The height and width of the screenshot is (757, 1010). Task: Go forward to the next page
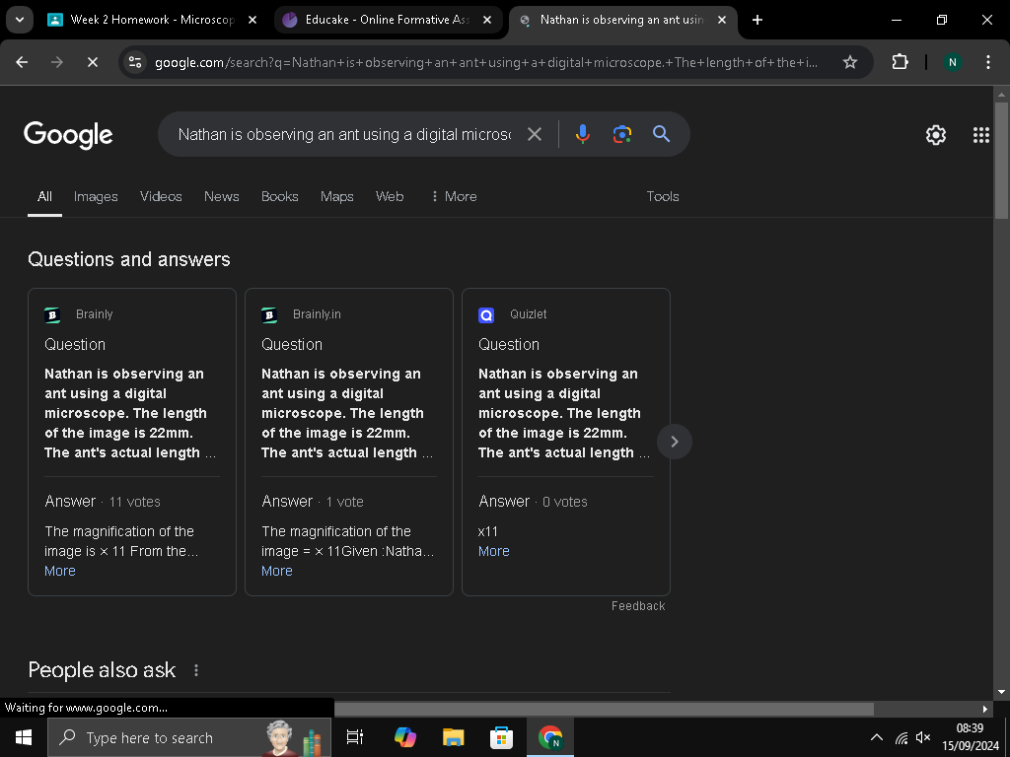coord(56,62)
